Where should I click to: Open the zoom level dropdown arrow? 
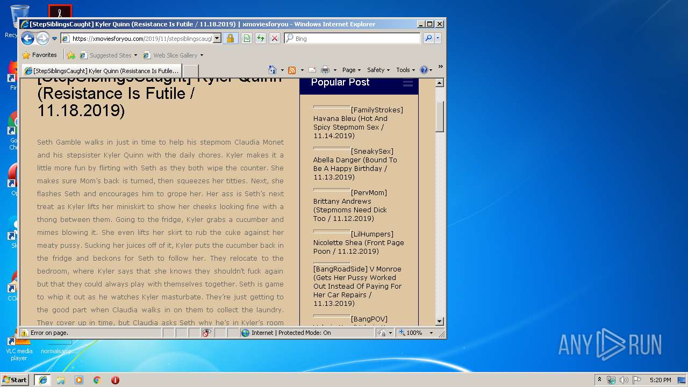coord(431,333)
